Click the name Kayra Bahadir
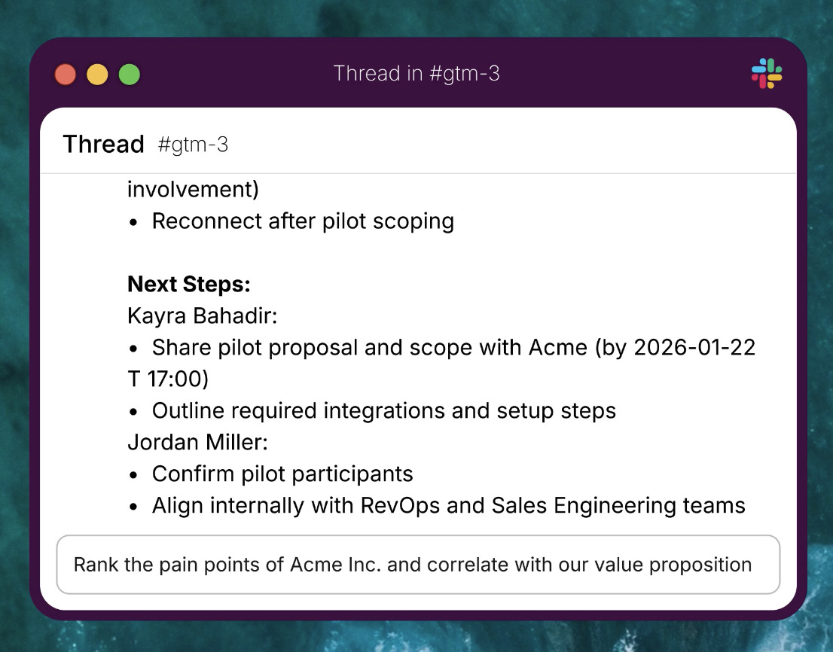Viewport: 833px width, 652px height. [201, 315]
